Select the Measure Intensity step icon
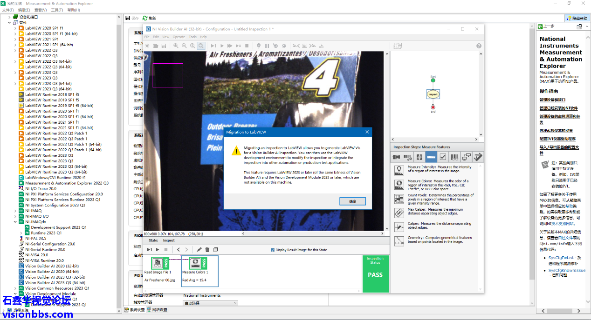The height and width of the screenshot is (320, 591). pos(399,170)
